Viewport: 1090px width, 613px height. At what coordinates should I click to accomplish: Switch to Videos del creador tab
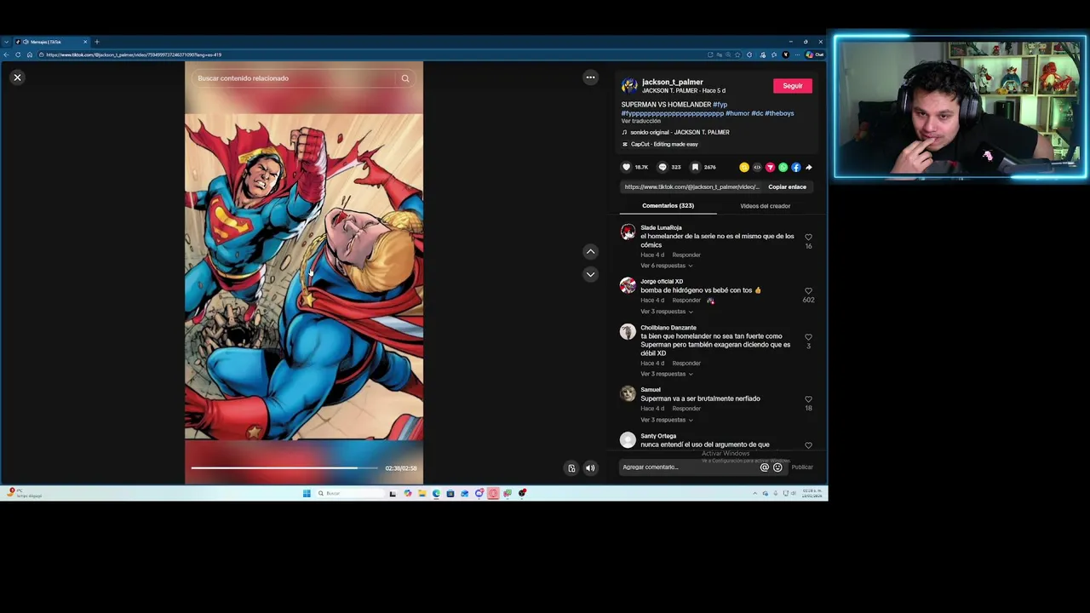[x=765, y=206]
